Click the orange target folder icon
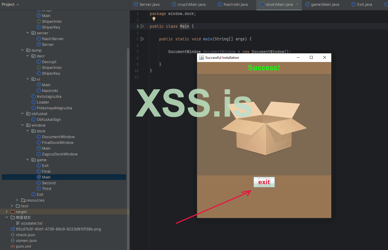Screen dimensions: 388x250 [x=12, y=212]
